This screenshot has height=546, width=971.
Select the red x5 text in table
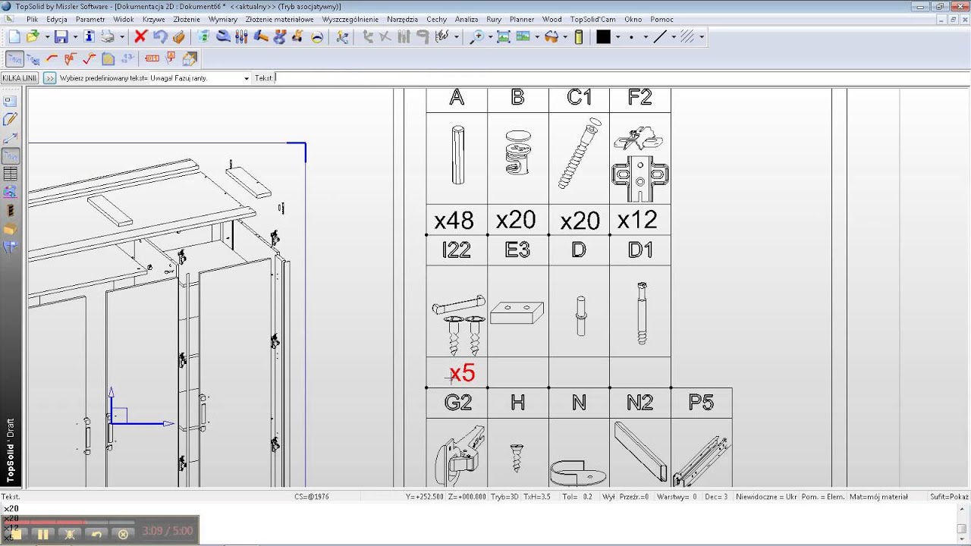pos(462,373)
